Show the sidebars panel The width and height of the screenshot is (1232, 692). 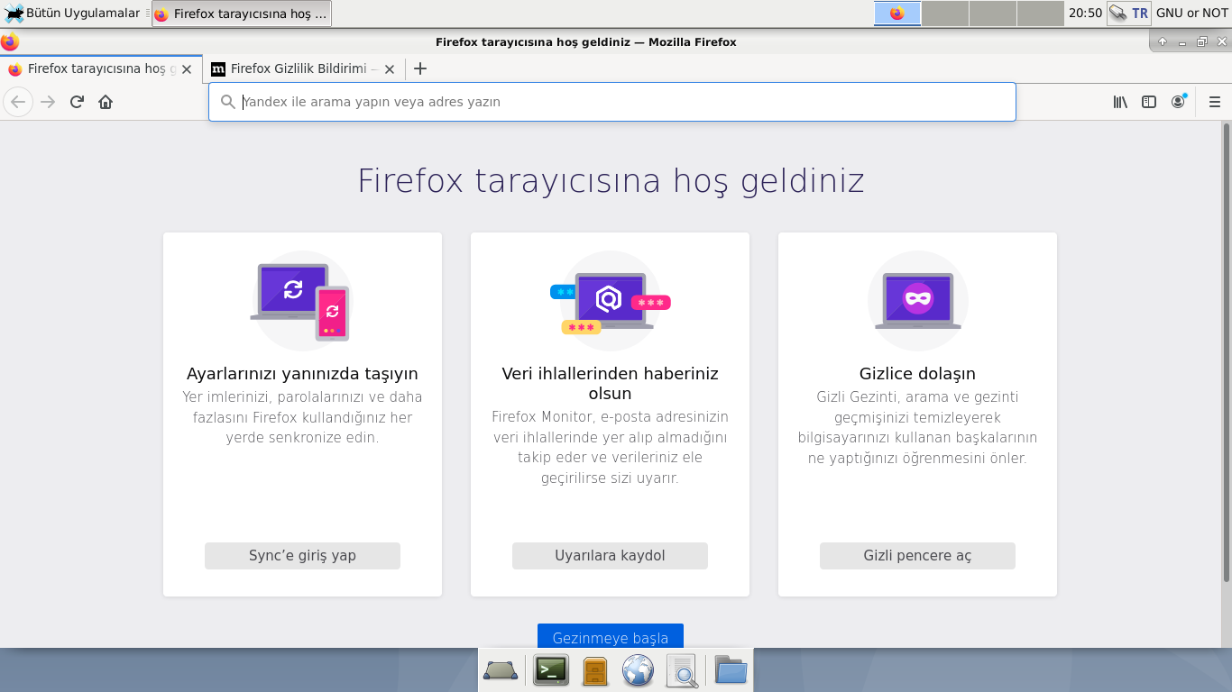pyautogui.click(x=1149, y=102)
